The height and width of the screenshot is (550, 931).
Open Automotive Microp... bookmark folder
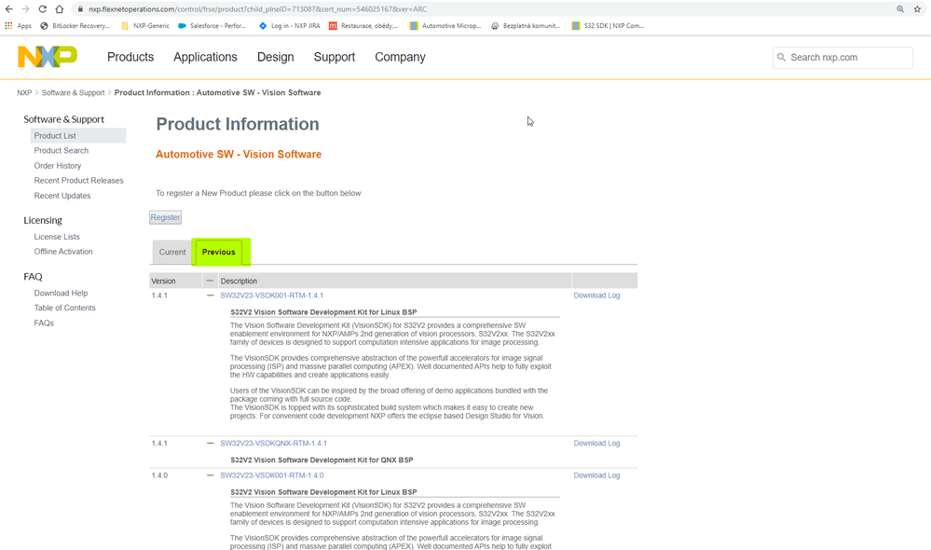point(445,25)
